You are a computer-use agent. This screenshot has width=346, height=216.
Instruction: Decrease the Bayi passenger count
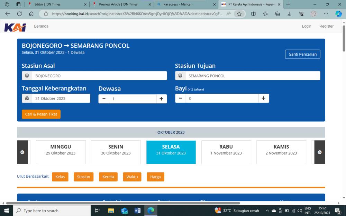181,98
